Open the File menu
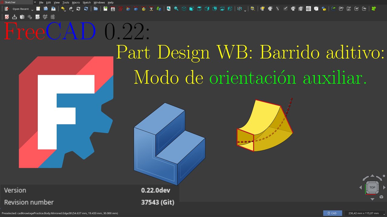 pos(41,2)
